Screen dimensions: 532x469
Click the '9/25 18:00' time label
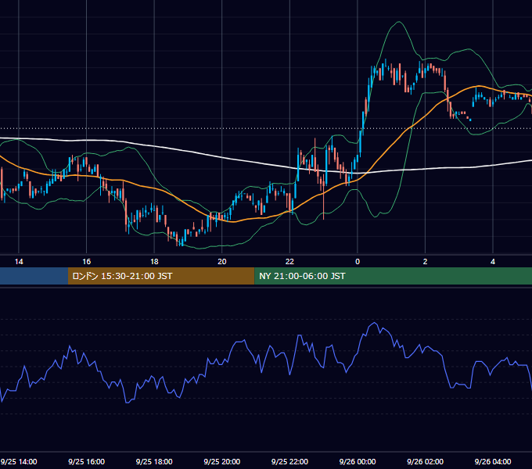[154, 461]
